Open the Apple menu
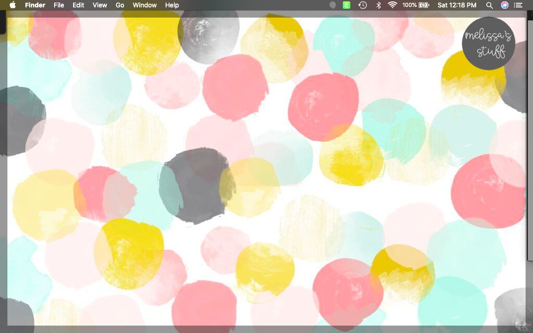 12,5
